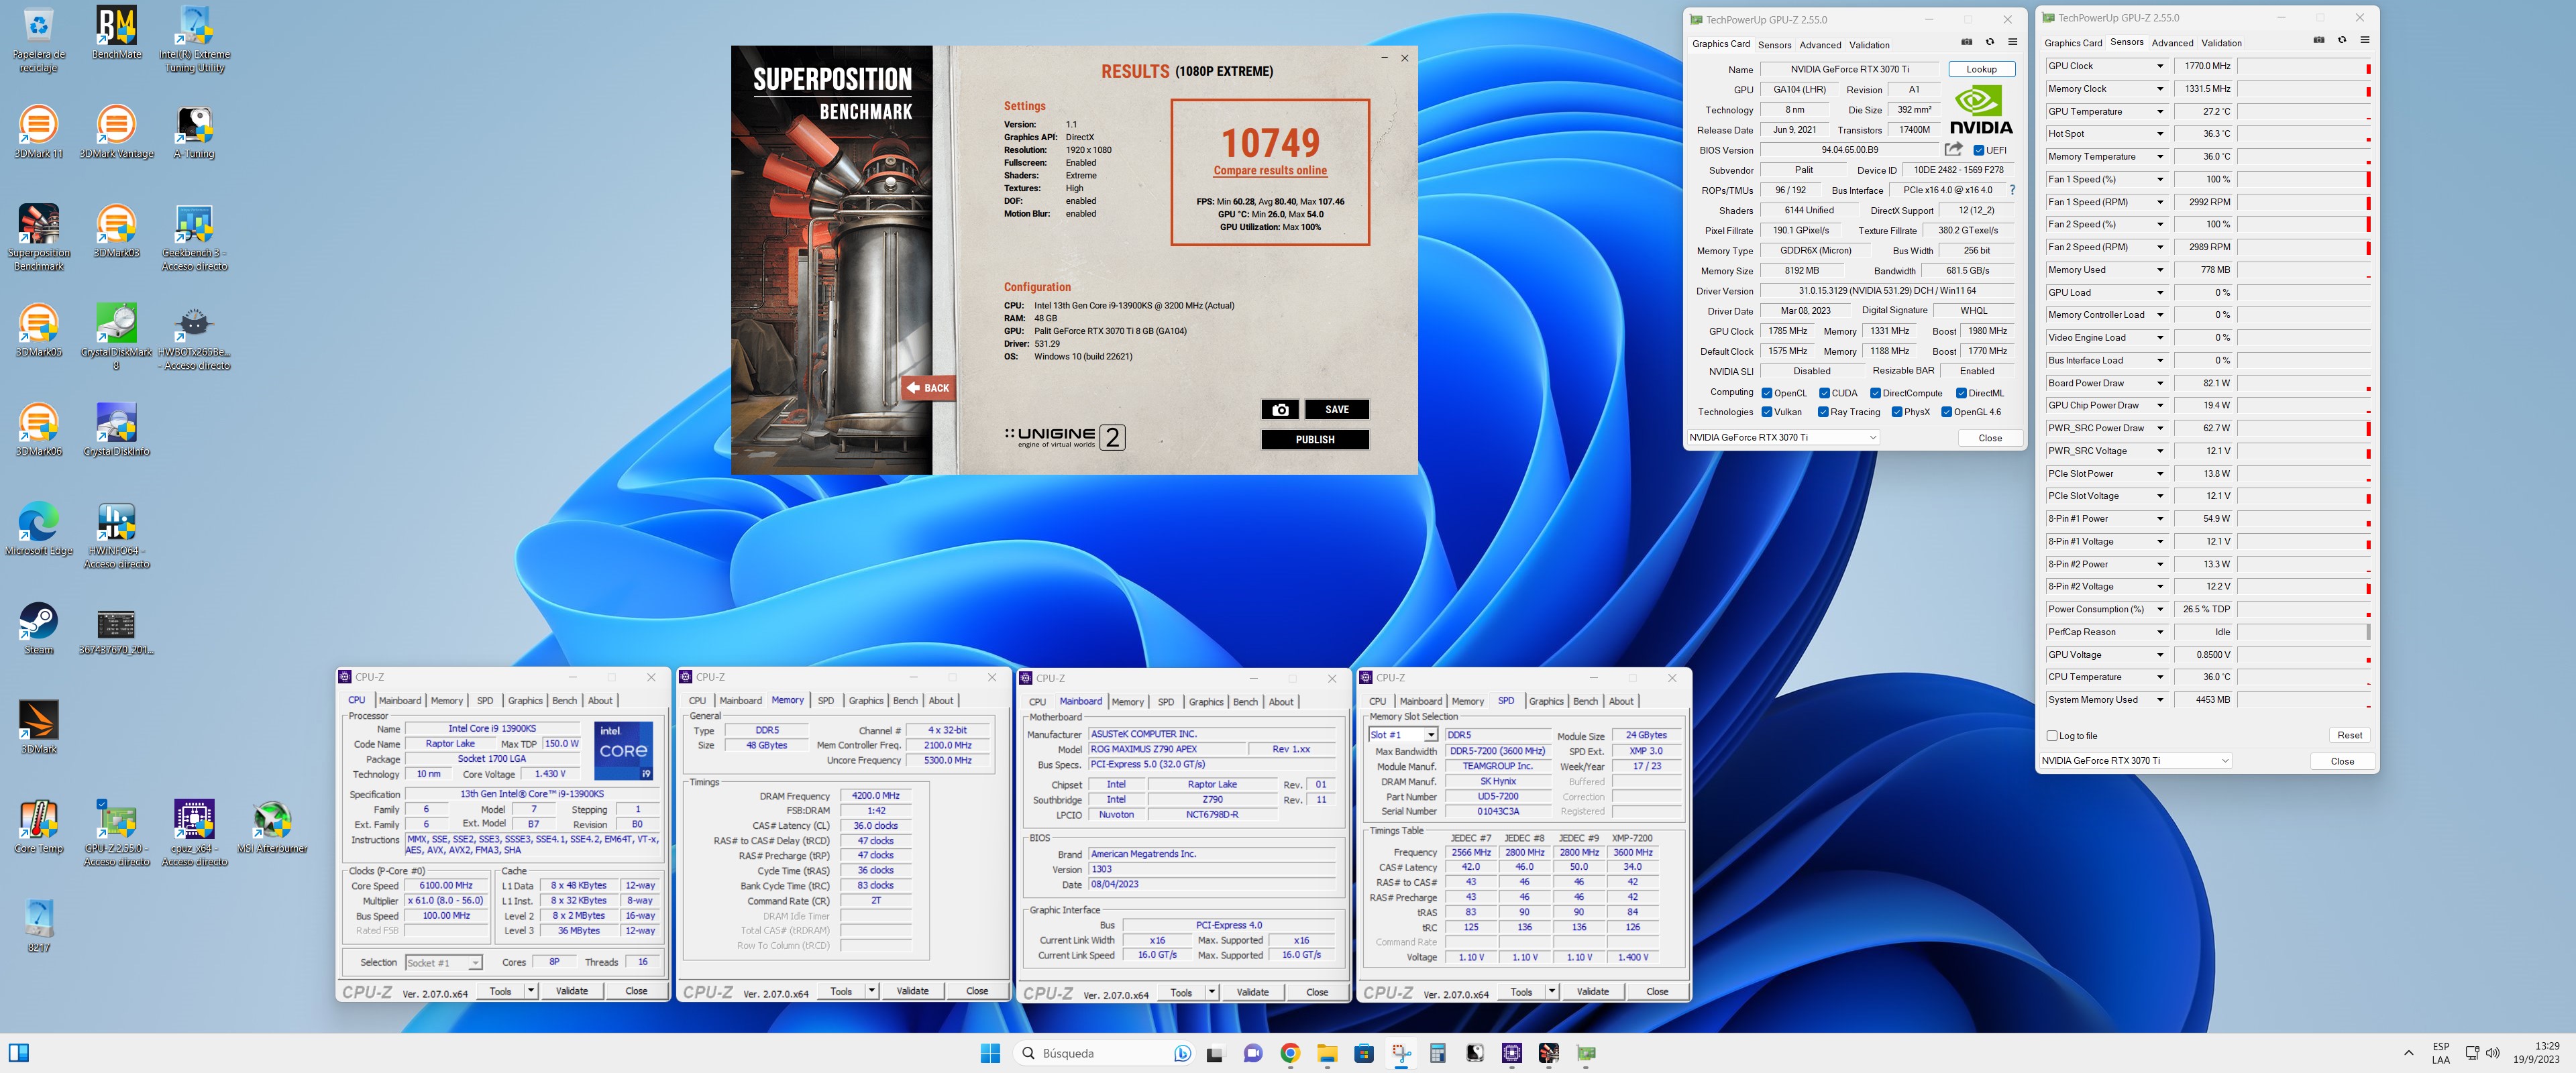Toggle the UEFI checkbox in GPU-Z
Viewport: 2576px width, 1073px height.
[x=1978, y=150]
